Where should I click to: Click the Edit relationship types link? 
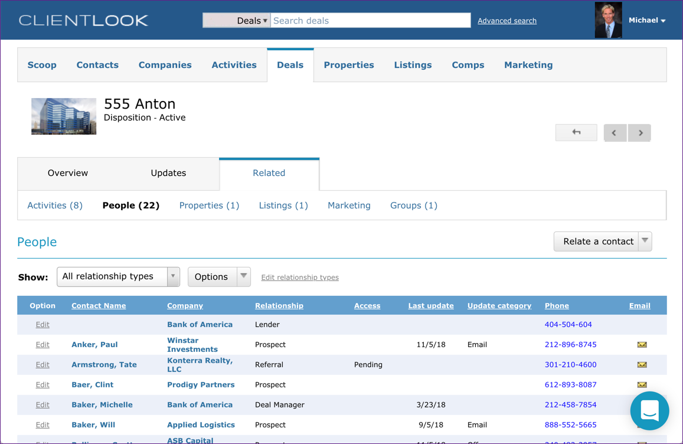pos(299,277)
